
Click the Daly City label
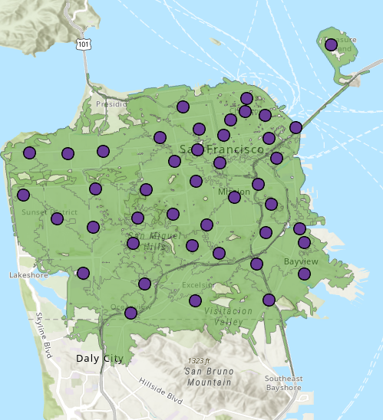(100, 359)
